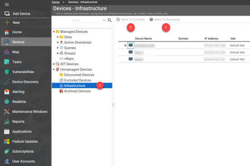Click the third device row monitor icon
The width and height of the screenshot is (250, 166).
click(x=131, y=59)
